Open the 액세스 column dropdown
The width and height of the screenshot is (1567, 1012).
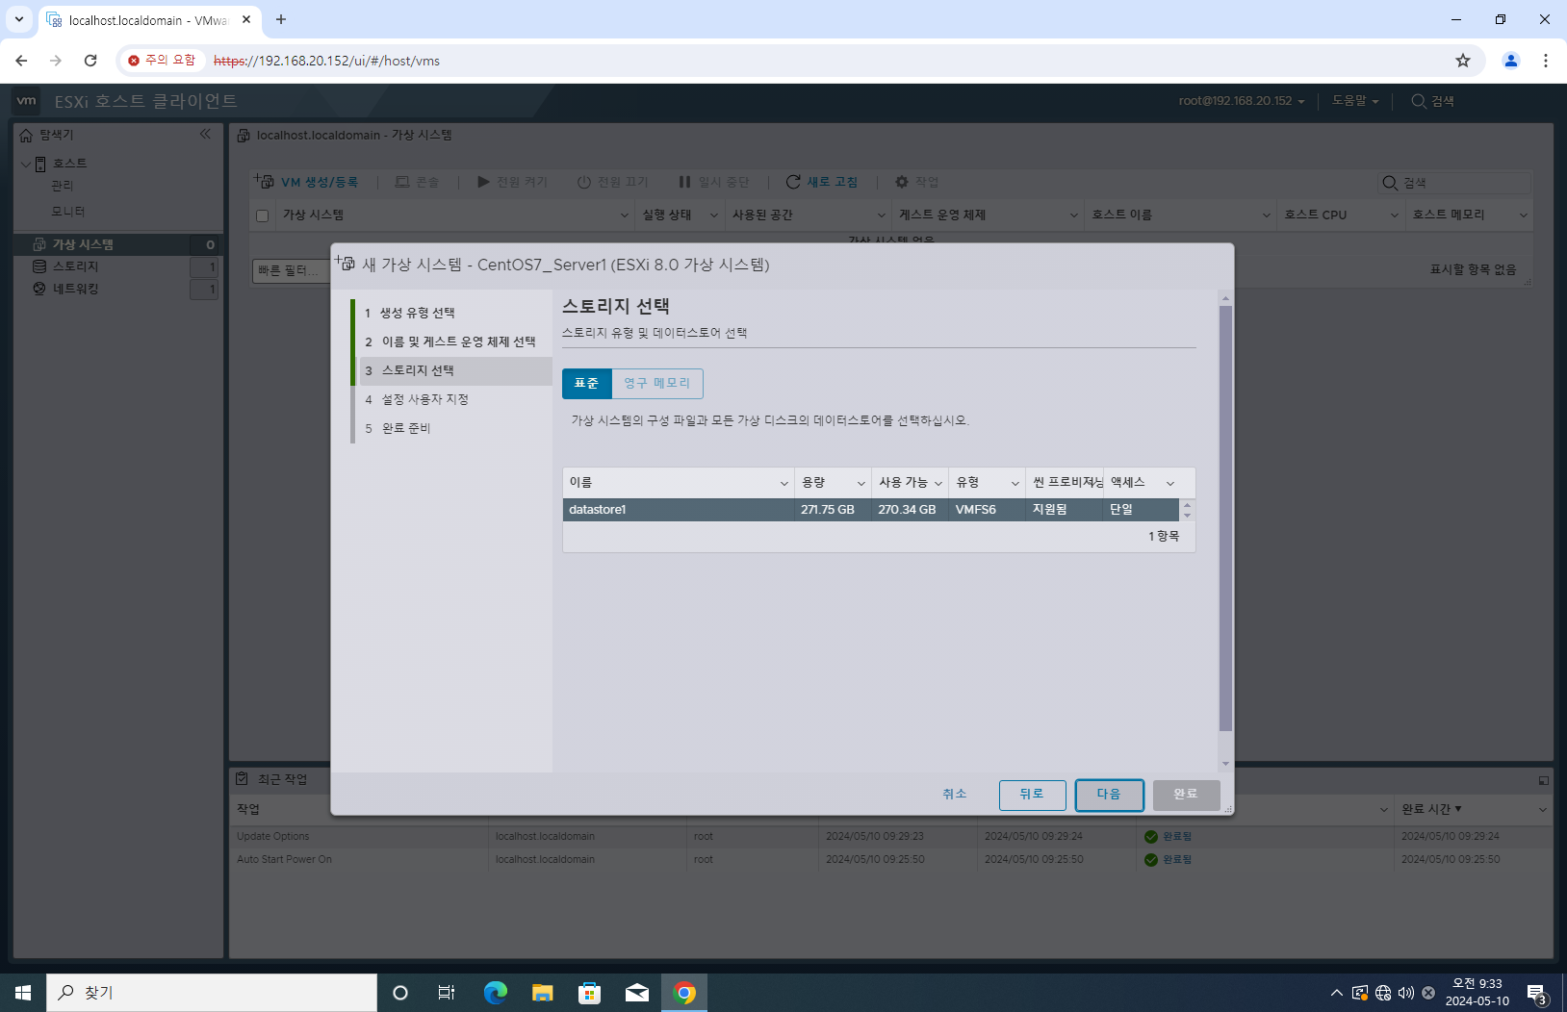coord(1170,483)
